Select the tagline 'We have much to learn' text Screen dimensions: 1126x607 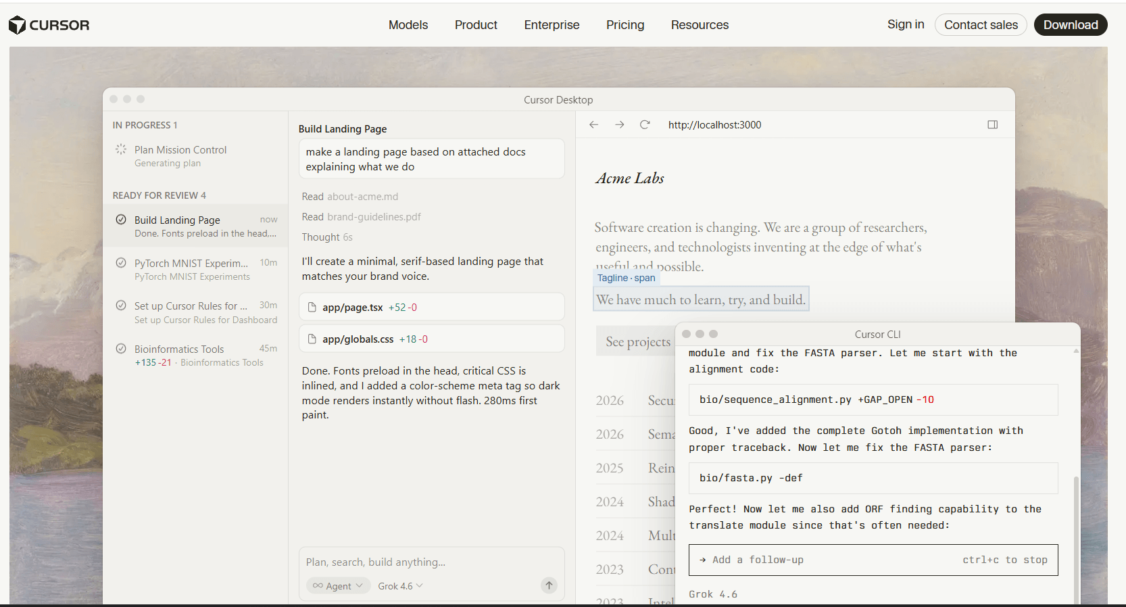pos(701,299)
